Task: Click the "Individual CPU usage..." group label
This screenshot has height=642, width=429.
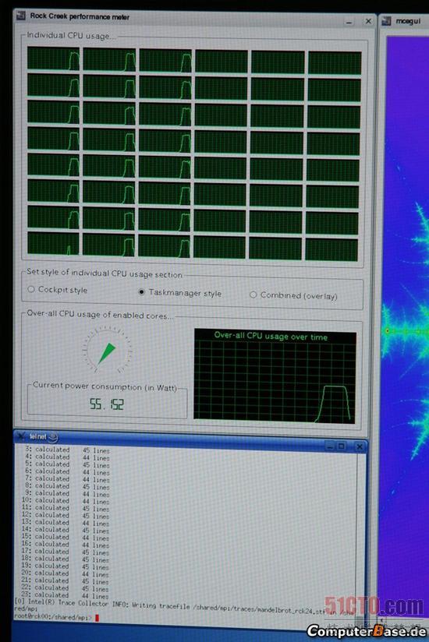Action: [x=71, y=36]
